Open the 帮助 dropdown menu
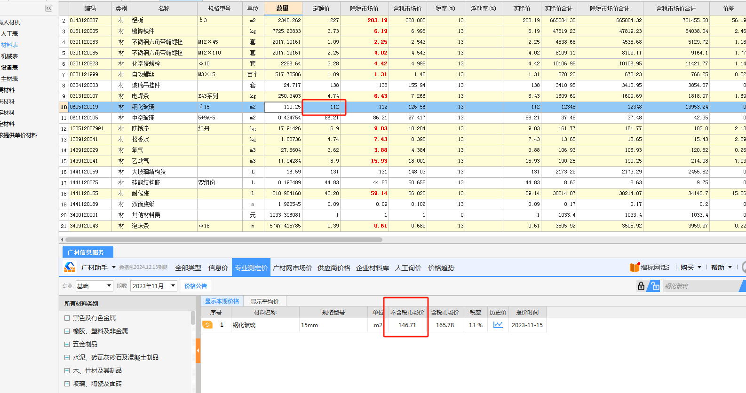Image resolution: width=746 pixels, height=393 pixels. (722, 267)
